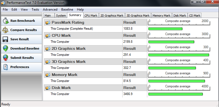Click the green 2D Graphics Mark result bar

click(179, 55)
